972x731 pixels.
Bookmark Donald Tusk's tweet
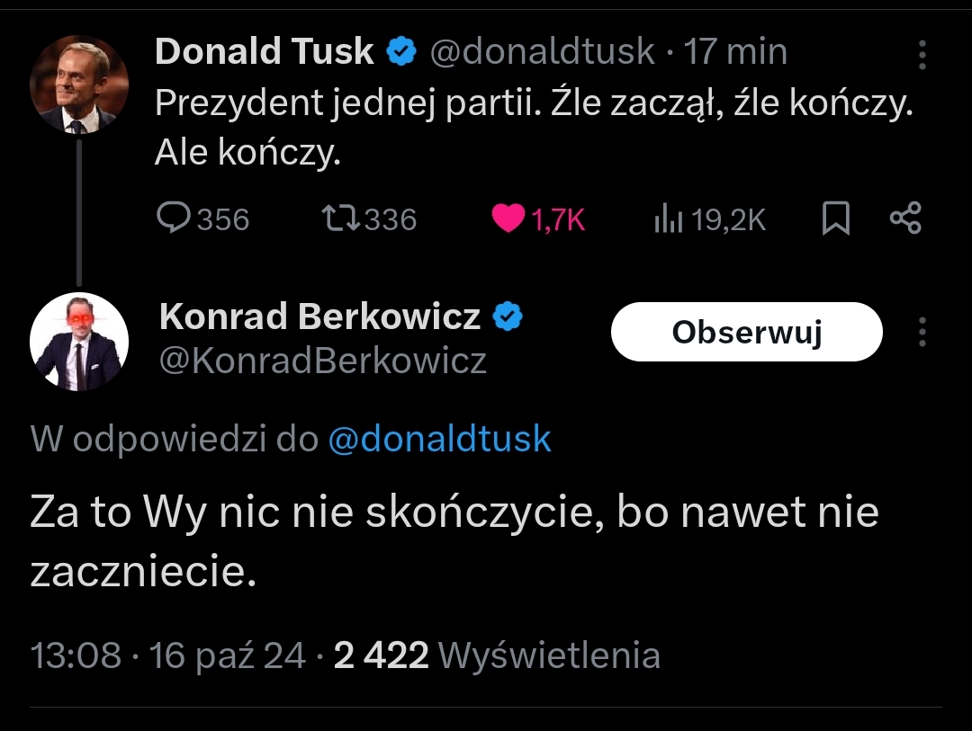(x=836, y=218)
